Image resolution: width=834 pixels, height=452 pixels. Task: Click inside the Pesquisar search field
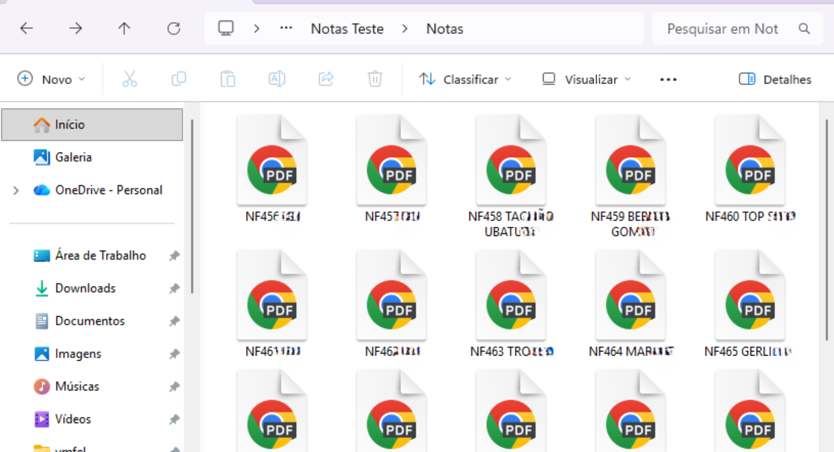tap(721, 28)
